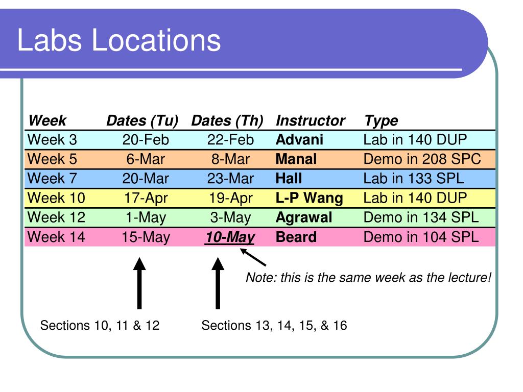Click the "6-Mar" date cell
This screenshot has width=523, height=392.
pyautogui.click(x=146, y=159)
